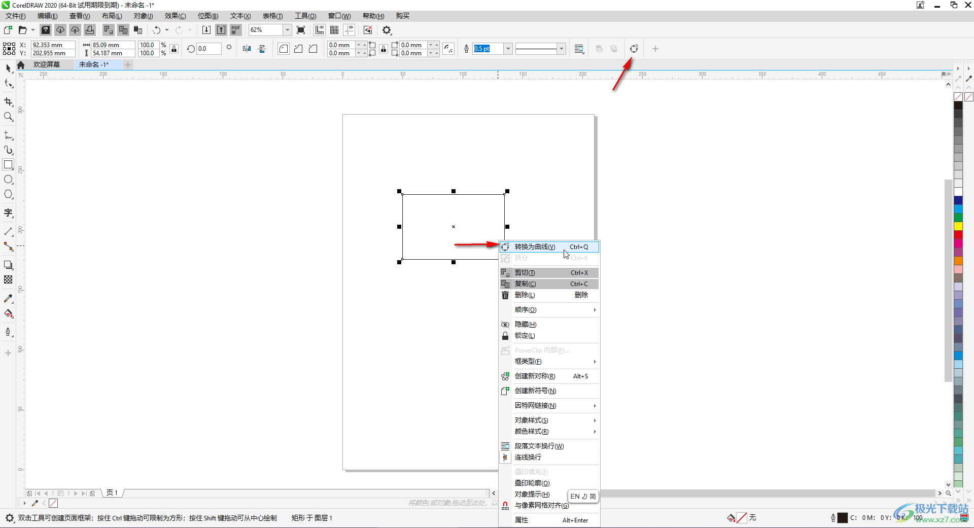Viewport: 974px width, 528px height.
Task: Select the Drop shadow tool
Action: click(8, 265)
